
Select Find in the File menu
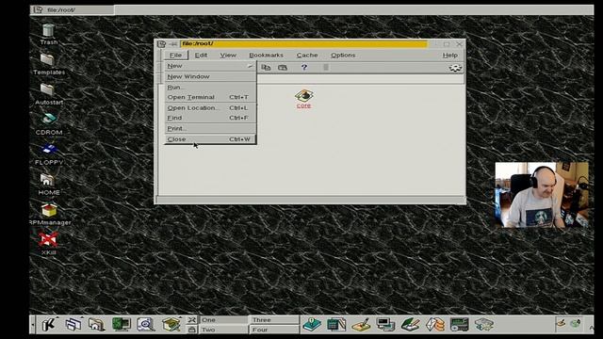(x=210, y=118)
